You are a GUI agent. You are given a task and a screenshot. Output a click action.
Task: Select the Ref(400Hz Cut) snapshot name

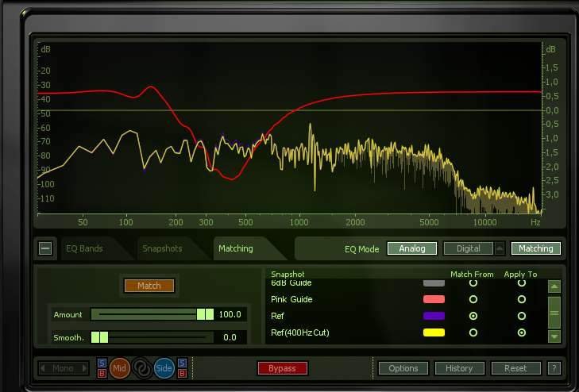coord(300,332)
